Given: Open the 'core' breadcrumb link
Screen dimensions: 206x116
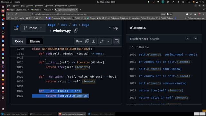Looking at the screenshot, I should click(x=64, y=25).
